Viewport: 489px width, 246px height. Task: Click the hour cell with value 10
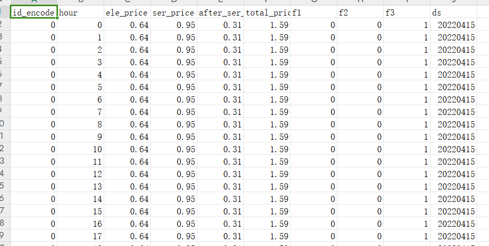pos(80,149)
